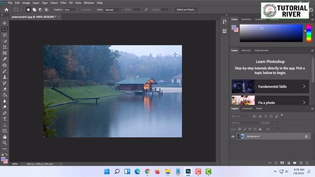Open Windows Start button

107,172
